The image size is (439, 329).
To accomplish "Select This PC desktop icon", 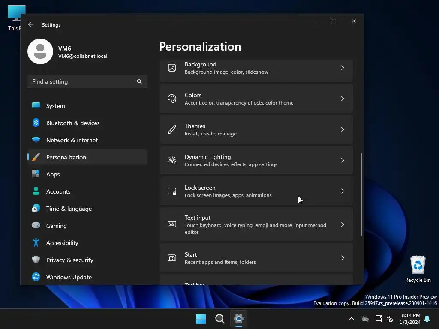I will (15, 18).
